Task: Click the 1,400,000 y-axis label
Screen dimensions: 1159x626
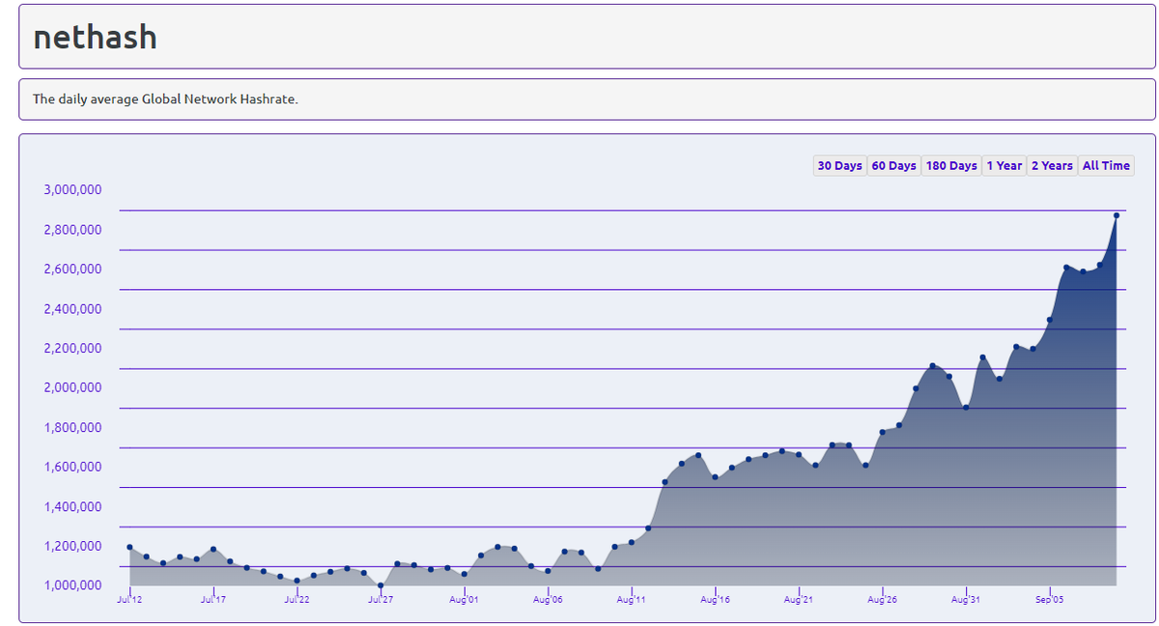Action: (x=73, y=506)
